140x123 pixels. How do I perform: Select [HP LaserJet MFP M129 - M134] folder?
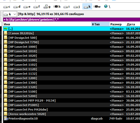[32, 101]
